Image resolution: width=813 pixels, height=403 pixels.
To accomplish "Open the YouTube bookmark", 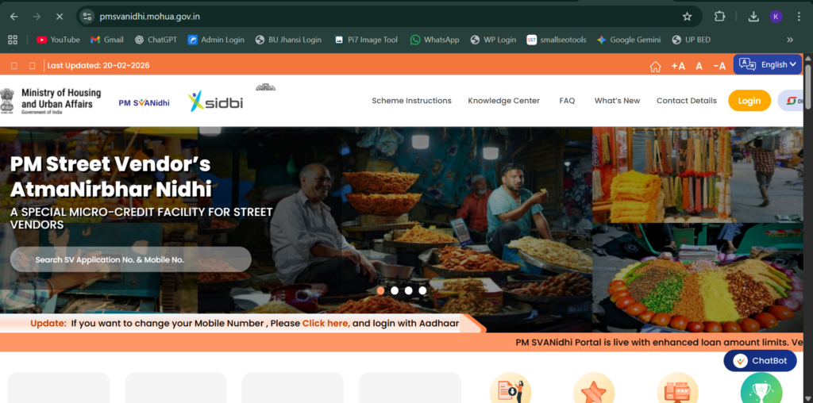I will pos(58,40).
